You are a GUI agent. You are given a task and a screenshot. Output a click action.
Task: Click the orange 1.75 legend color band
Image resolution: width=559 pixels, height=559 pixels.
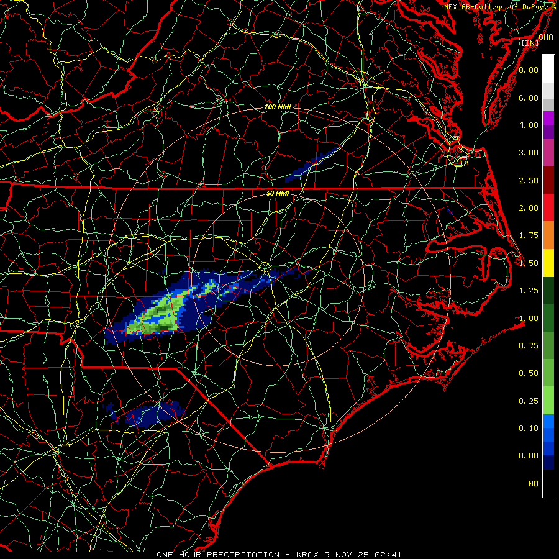(548, 235)
